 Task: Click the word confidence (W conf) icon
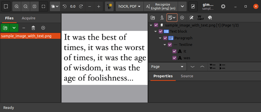[200, 18]
